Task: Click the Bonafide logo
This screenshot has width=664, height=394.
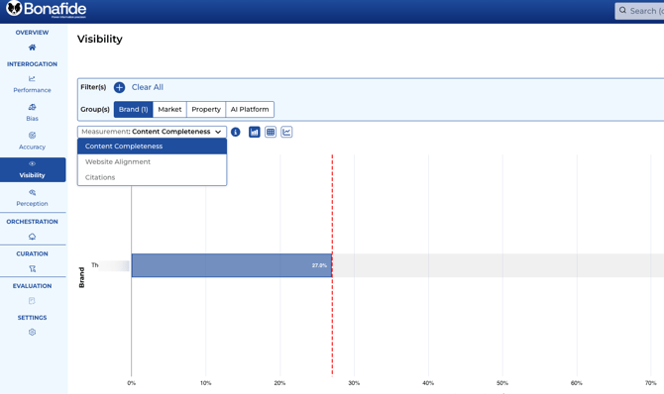Action: pos(46,9)
